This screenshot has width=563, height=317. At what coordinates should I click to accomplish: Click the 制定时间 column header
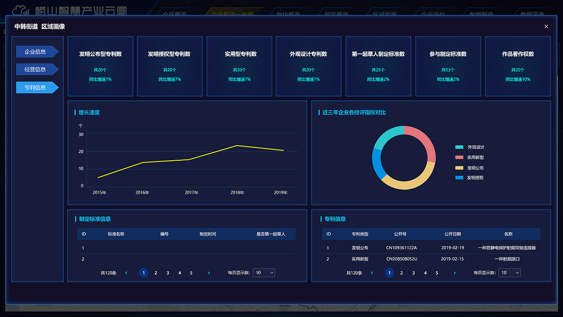[x=208, y=234]
